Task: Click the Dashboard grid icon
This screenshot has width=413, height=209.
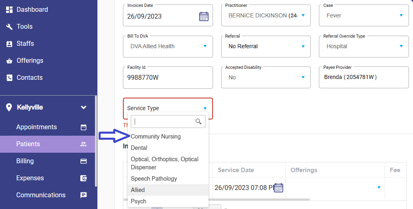Action: click(9, 9)
